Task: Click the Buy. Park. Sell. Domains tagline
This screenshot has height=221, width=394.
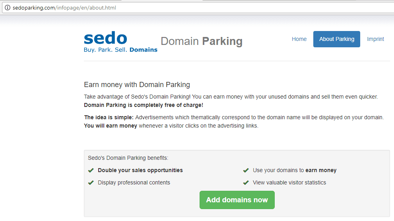Action: pos(120,50)
